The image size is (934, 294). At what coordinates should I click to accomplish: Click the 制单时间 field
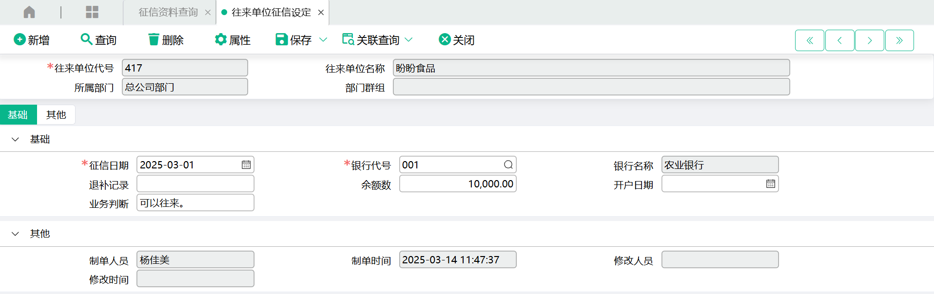tap(458, 259)
